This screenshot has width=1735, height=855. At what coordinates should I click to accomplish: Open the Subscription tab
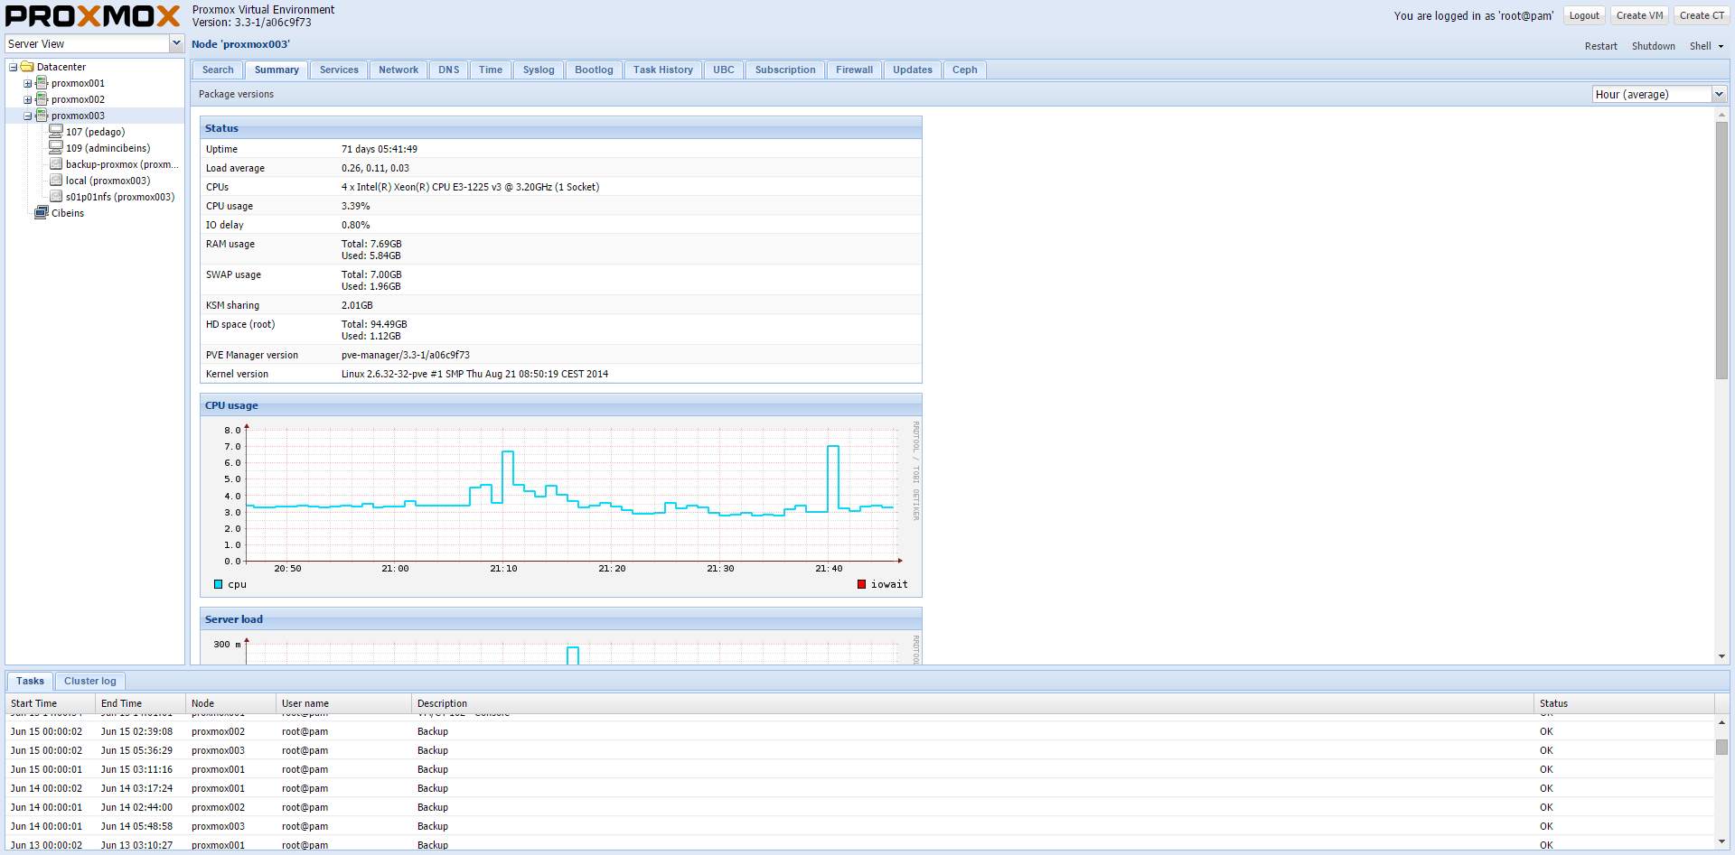(785, 70)
